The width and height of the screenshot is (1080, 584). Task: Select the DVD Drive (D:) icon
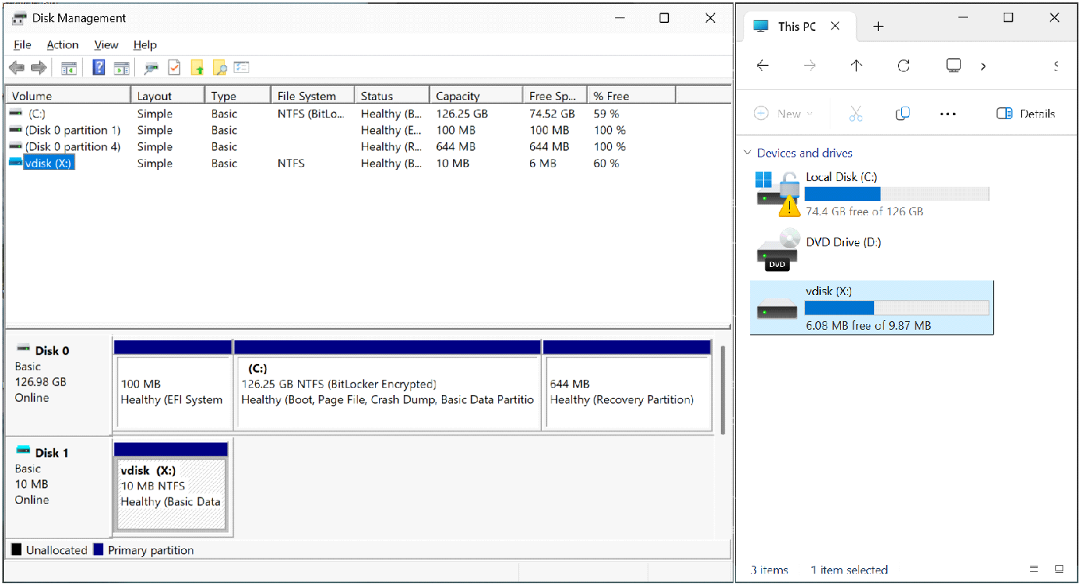777,249
